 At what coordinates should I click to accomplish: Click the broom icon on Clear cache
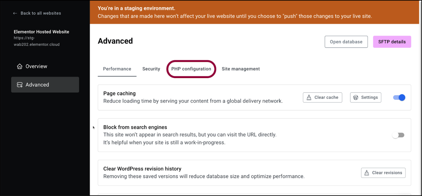click(x=309, y=98)
